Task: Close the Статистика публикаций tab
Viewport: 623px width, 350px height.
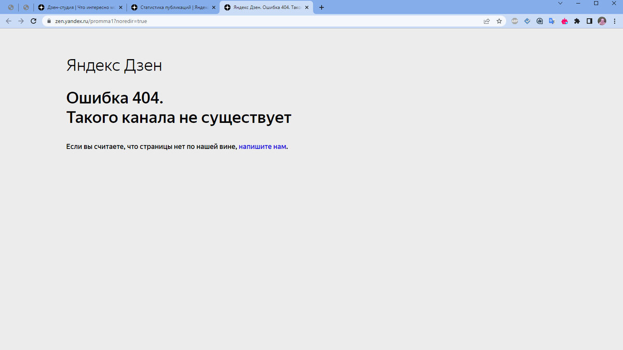Action: coord(213,7)
